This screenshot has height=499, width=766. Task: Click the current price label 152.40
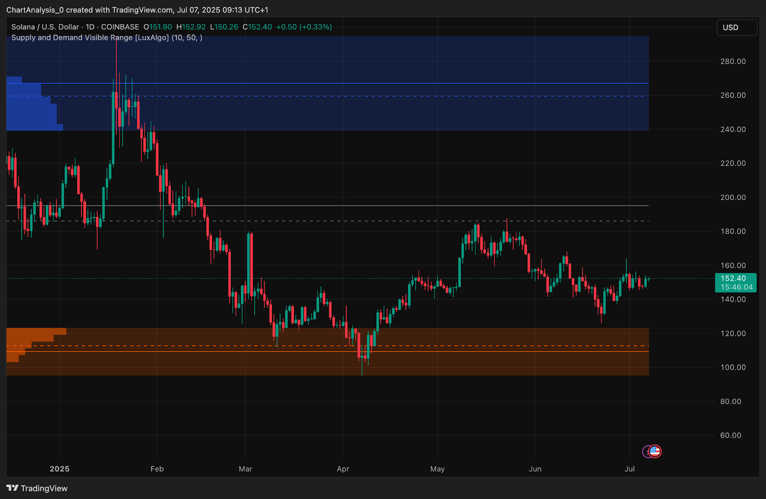pos(733,278)
